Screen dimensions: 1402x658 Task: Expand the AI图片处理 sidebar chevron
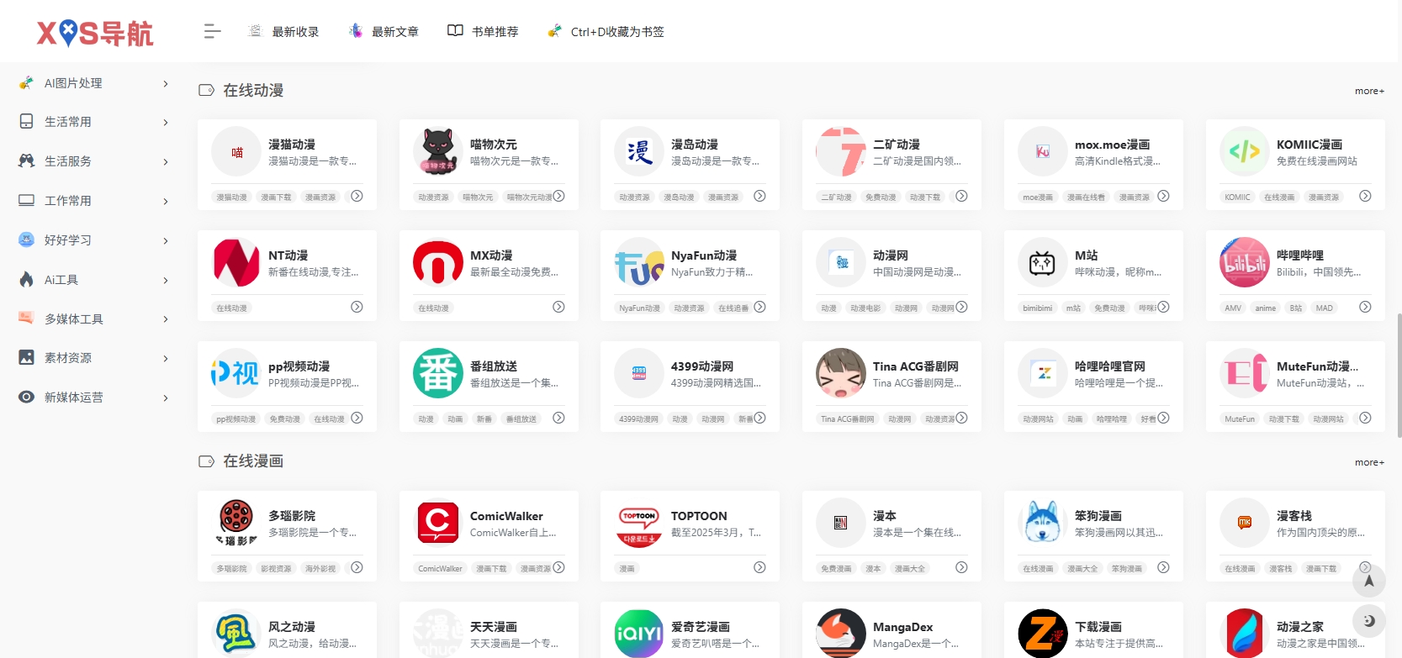pos(166,83)
